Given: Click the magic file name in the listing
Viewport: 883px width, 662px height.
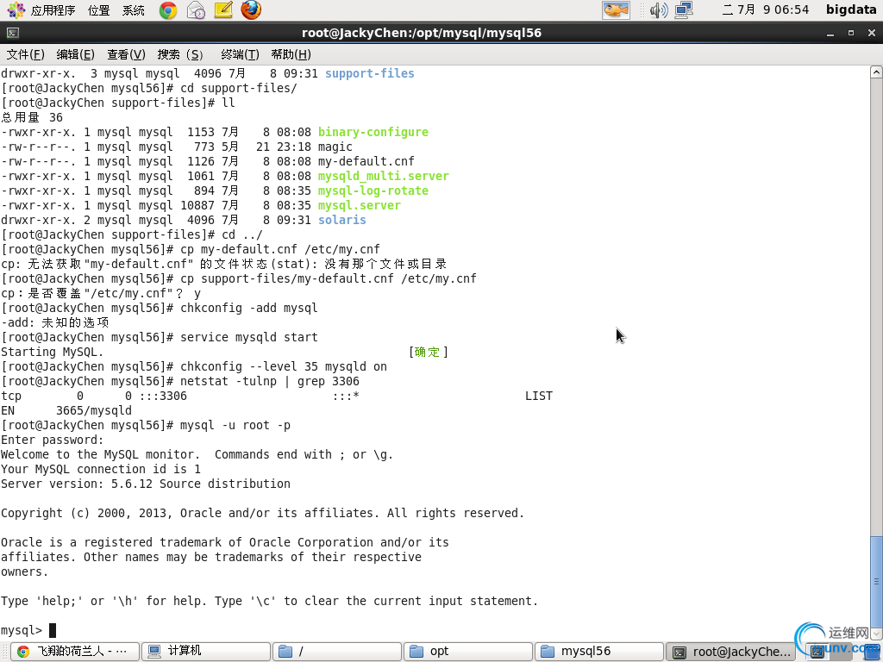Looking at the screenshot, I should [335, 147].
